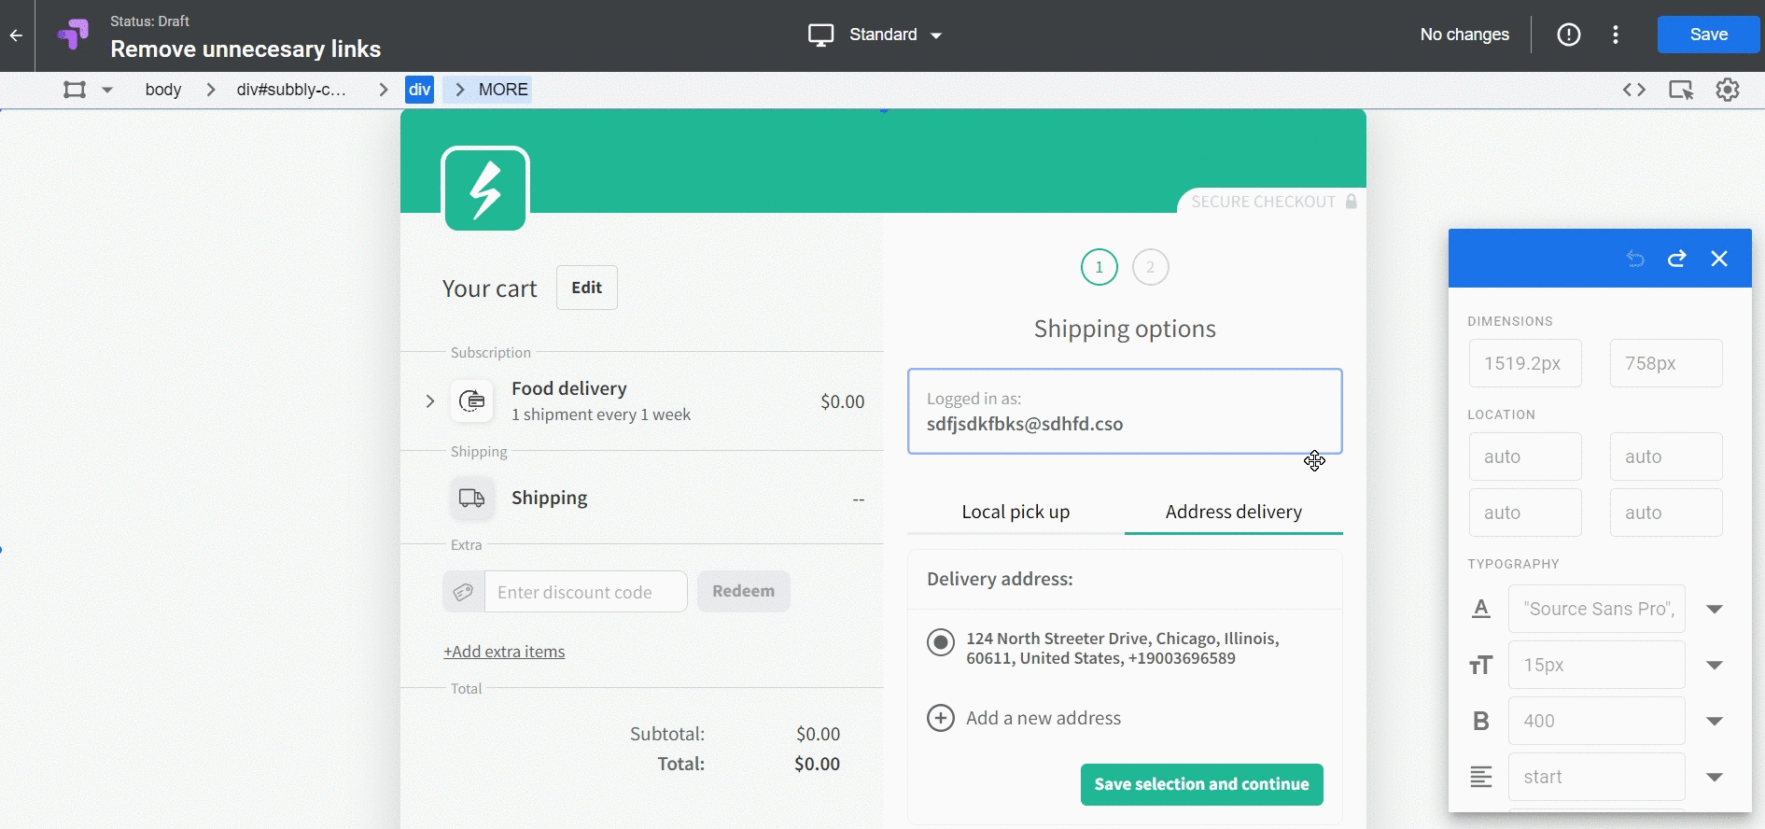Save the draft changes
Viewport: 1765px width, 829px height.
[x=1708, y=35]
